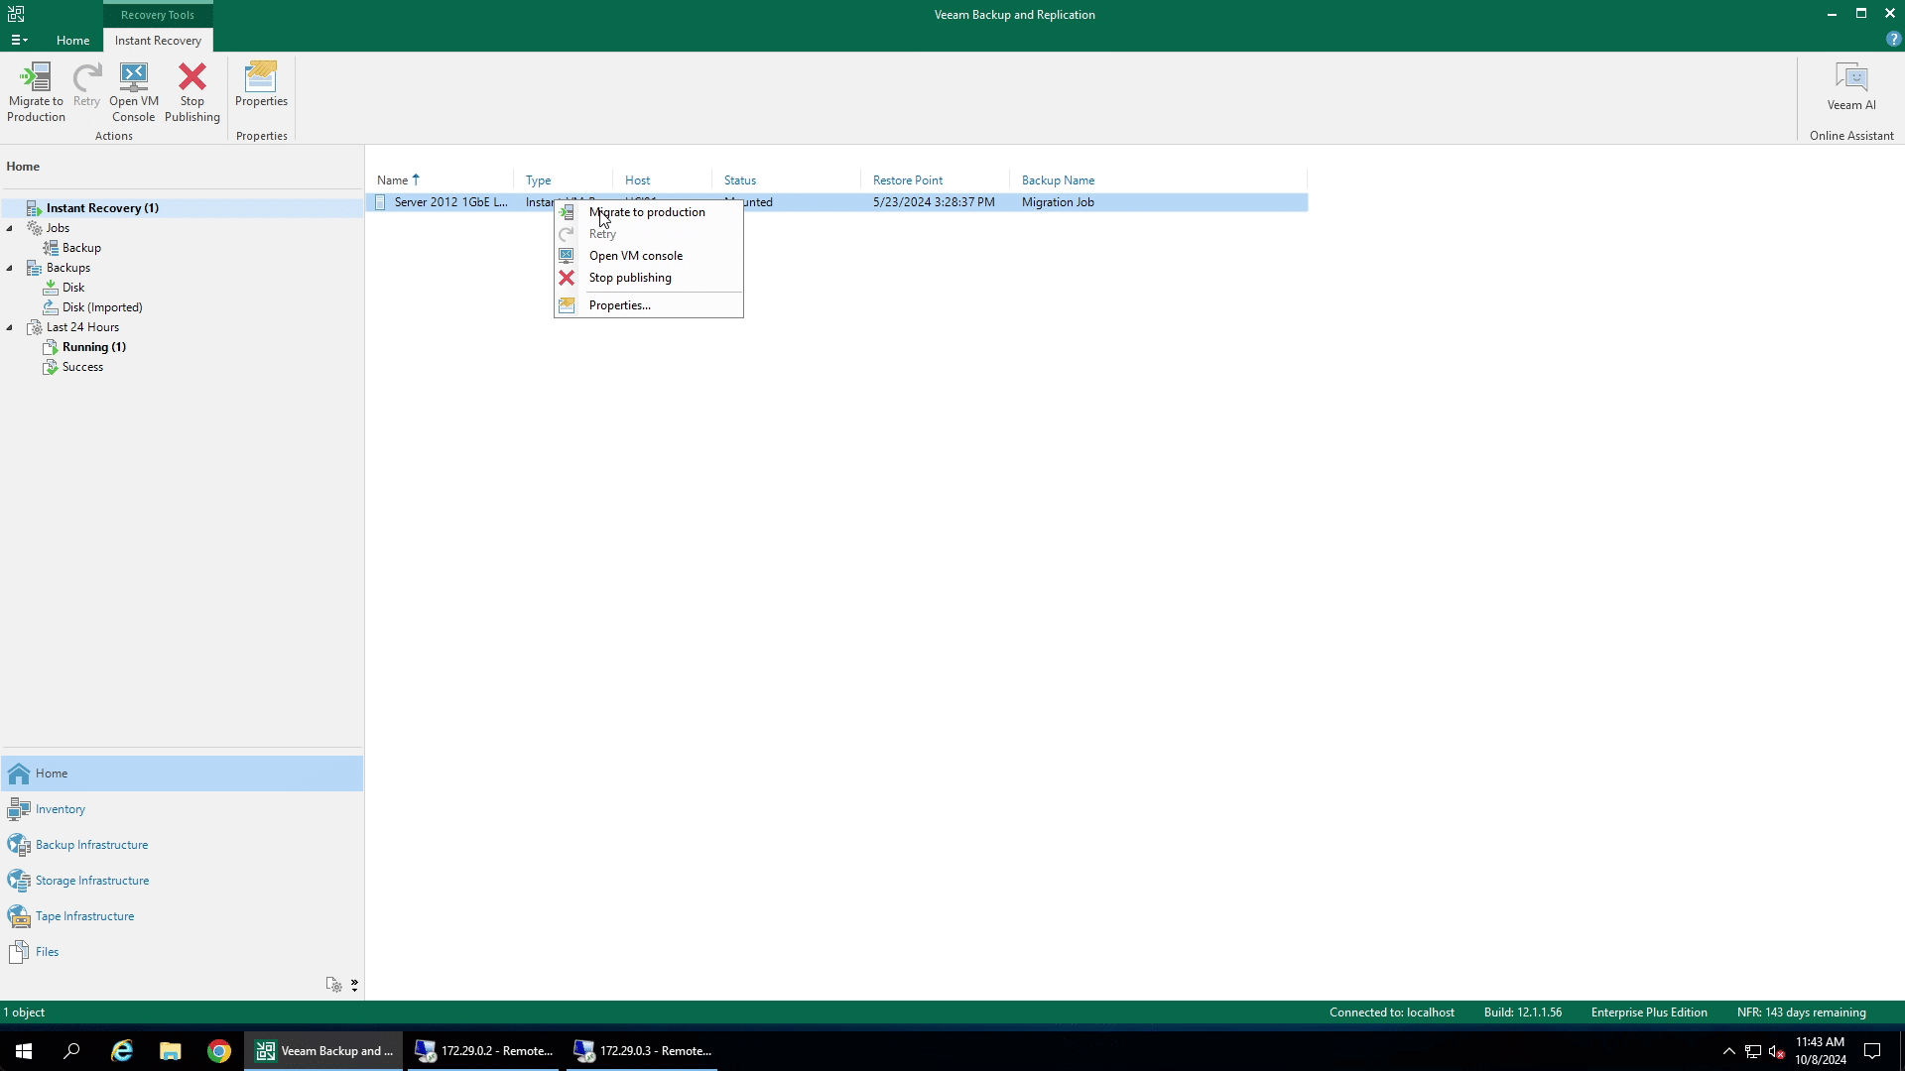The height and width of the screenshot is (1071, 1905).
Task: Click Stop Publishing red X in ribbon
Action: (x=191, y=93)
